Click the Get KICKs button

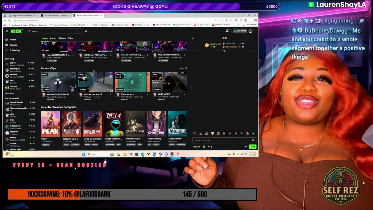pyautogui.click(x=240, y=31)
